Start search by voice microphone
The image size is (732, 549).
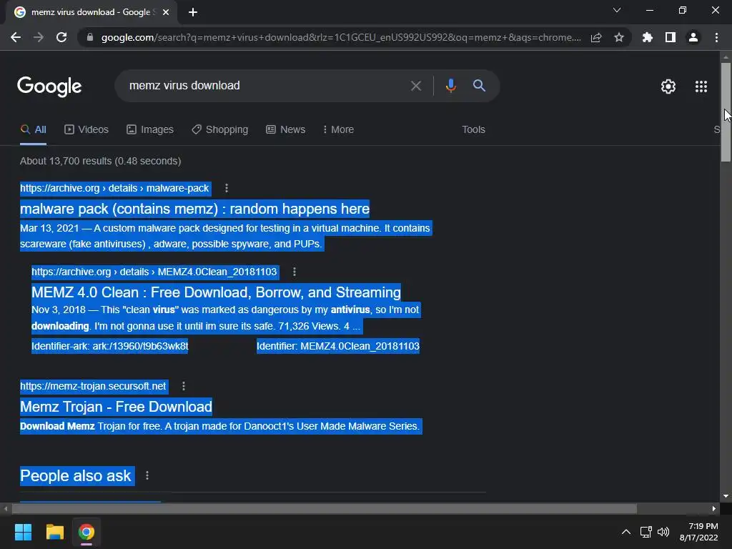(x=450, y=86)
